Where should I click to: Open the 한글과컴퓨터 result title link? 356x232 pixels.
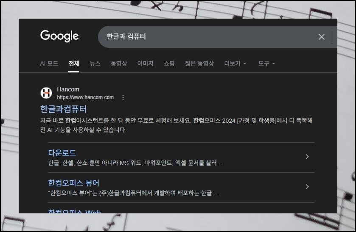tap(63, 109)
